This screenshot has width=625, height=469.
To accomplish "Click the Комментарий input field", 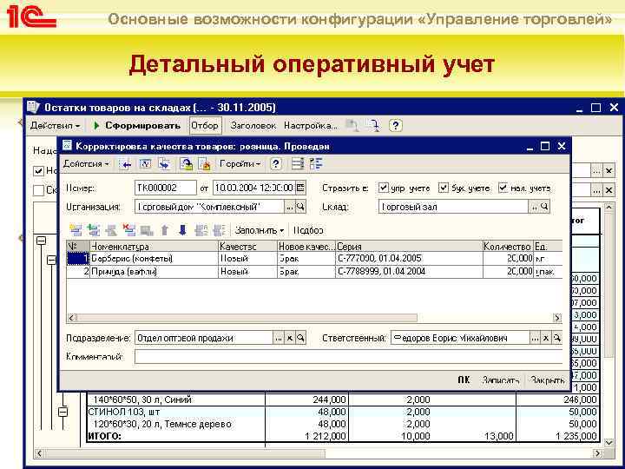I will 348,357.
